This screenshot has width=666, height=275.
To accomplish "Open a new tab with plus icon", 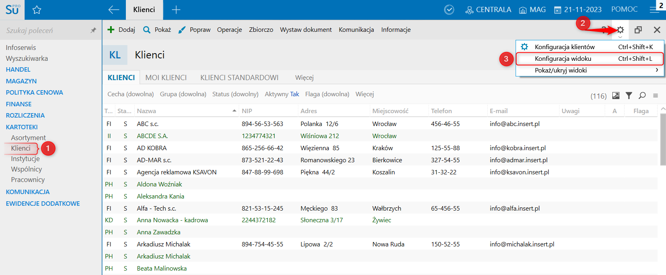I will 176,10.
